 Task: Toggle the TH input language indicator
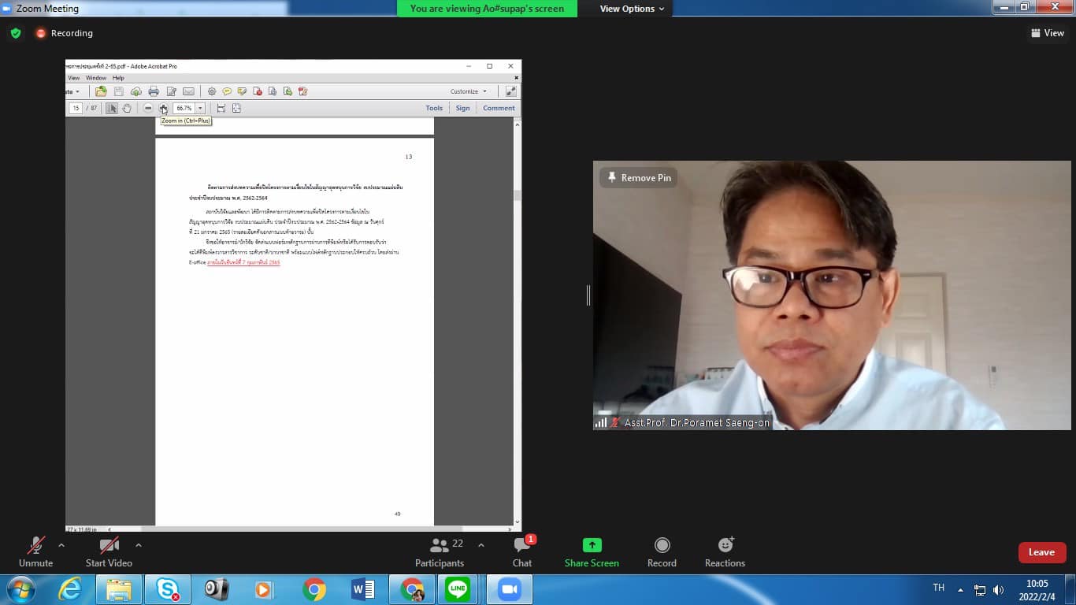point(938,588)
